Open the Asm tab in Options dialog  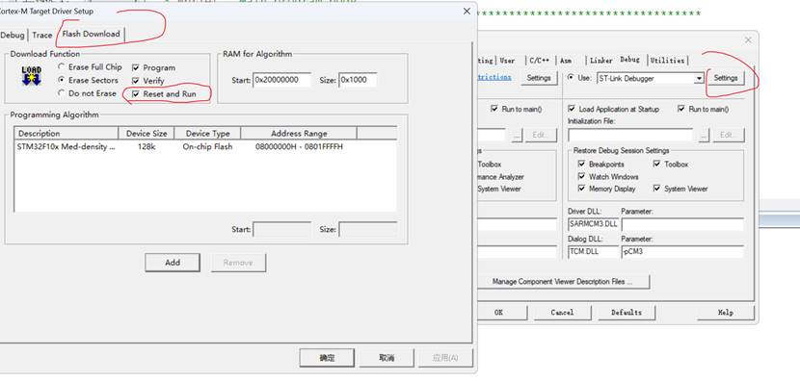point(566,61)
